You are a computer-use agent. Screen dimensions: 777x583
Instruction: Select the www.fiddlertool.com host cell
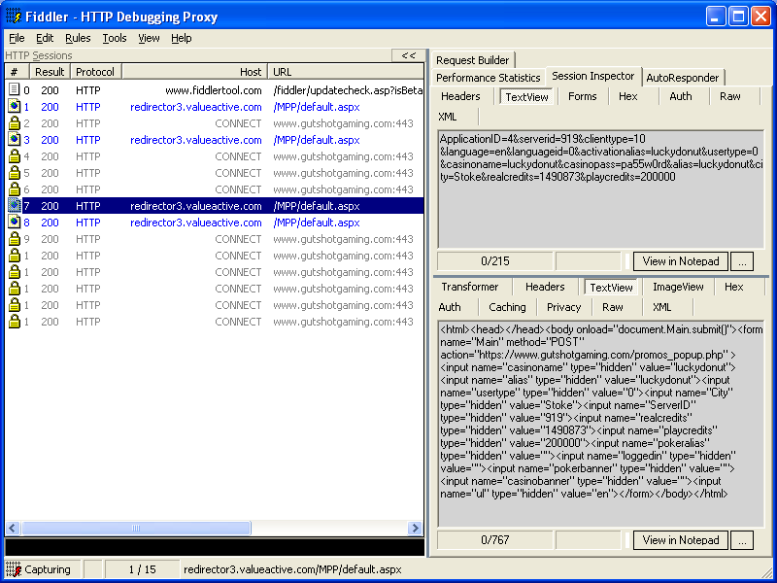[213, 90]
